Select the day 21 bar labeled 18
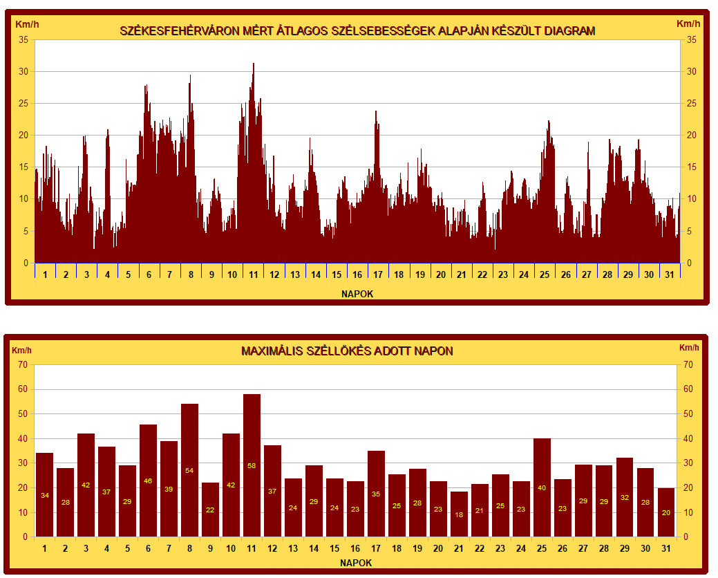Screen dimensions: 718x578 459,514
